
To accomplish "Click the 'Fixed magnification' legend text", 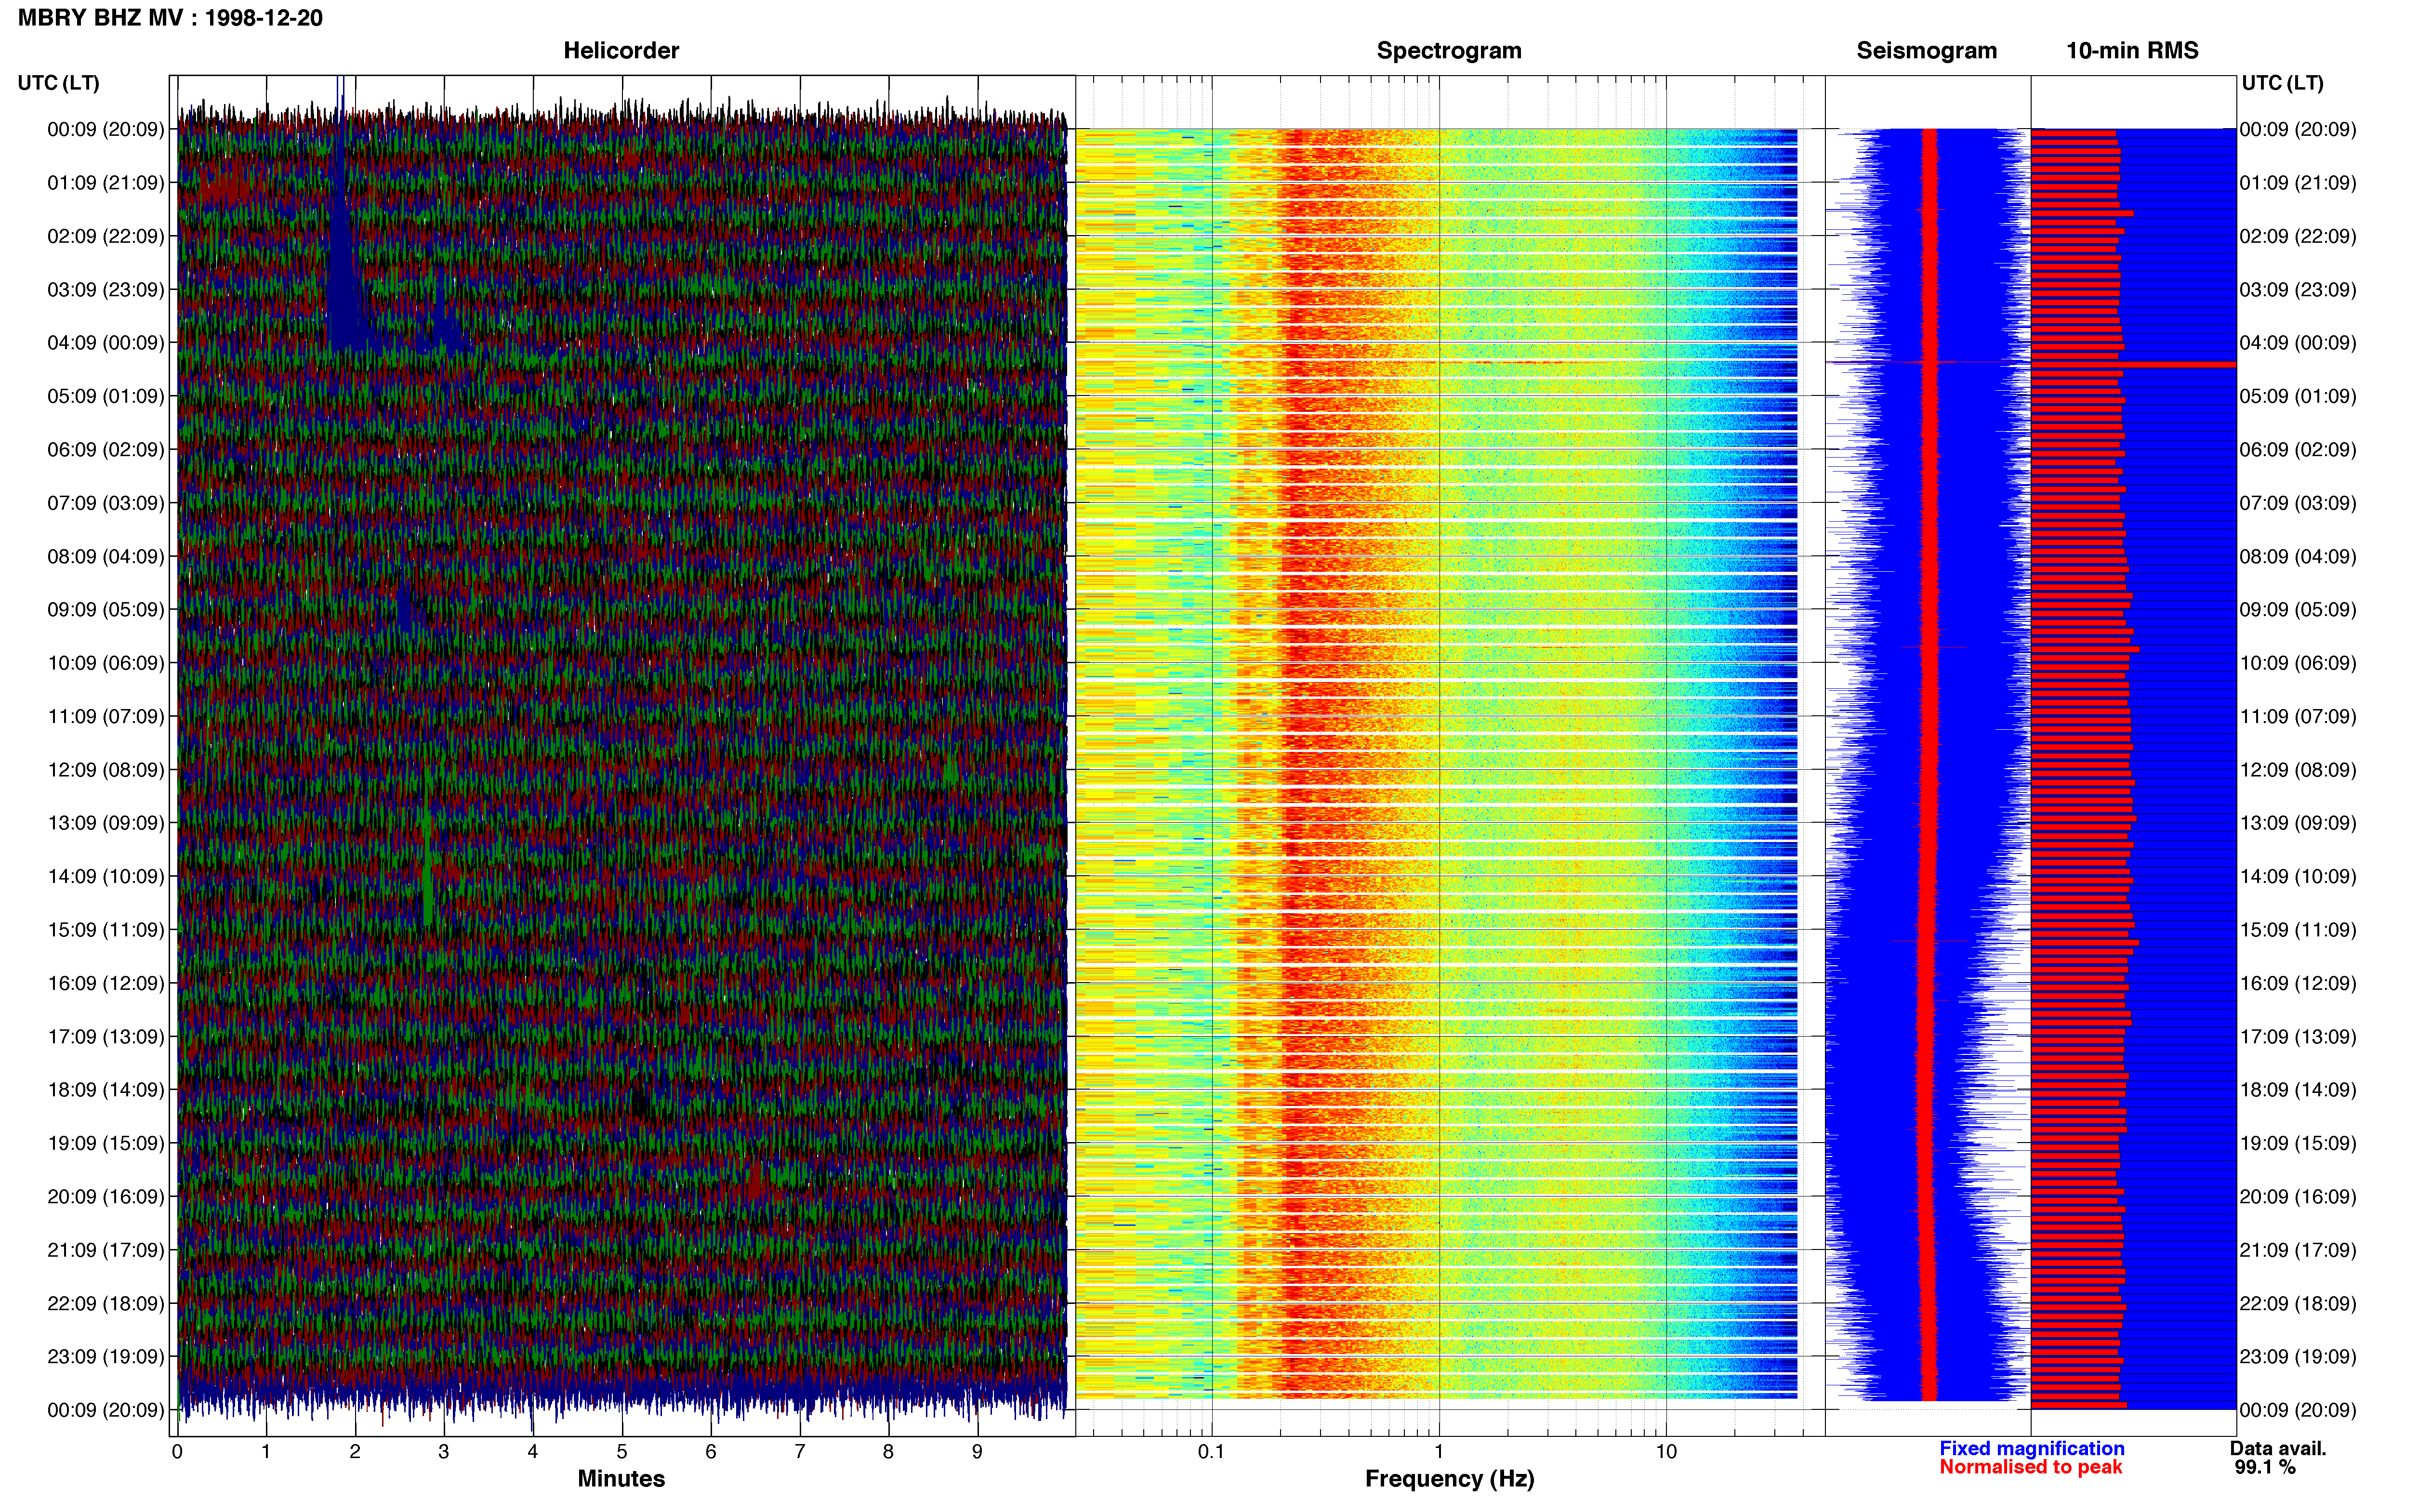I will [x=2032, y=1448].
